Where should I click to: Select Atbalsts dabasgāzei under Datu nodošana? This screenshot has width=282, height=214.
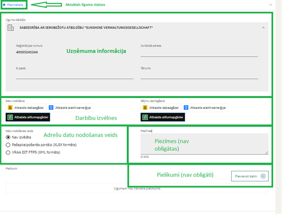pyautogui.click(x=26, y=108)
